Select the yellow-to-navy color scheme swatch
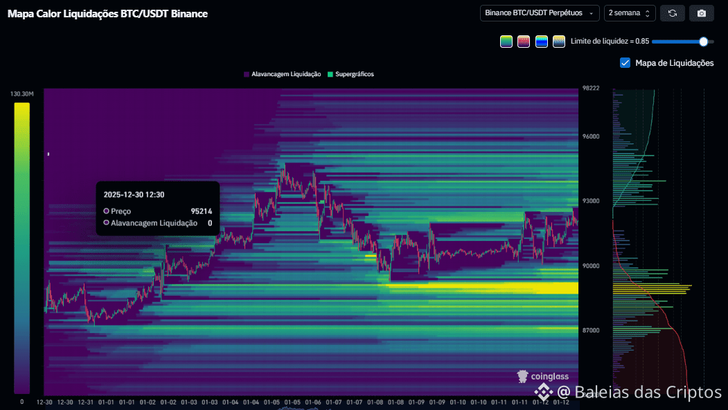728x410 pixels. (559, 42)
